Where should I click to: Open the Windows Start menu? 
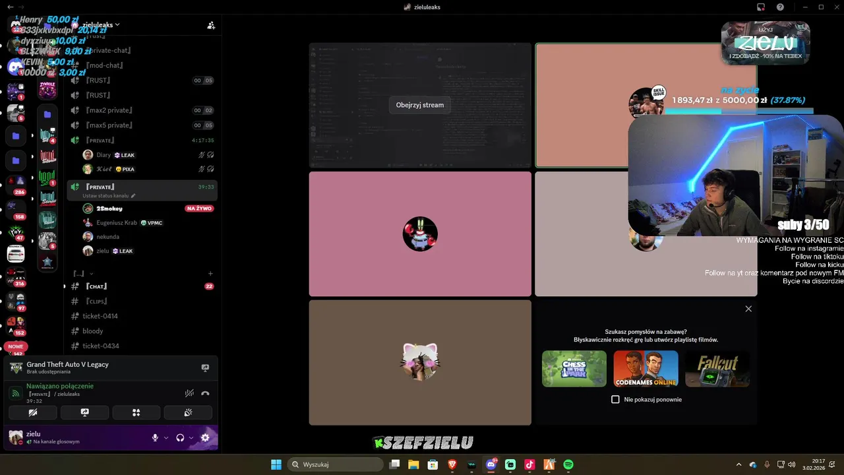[x=276, y=464]
